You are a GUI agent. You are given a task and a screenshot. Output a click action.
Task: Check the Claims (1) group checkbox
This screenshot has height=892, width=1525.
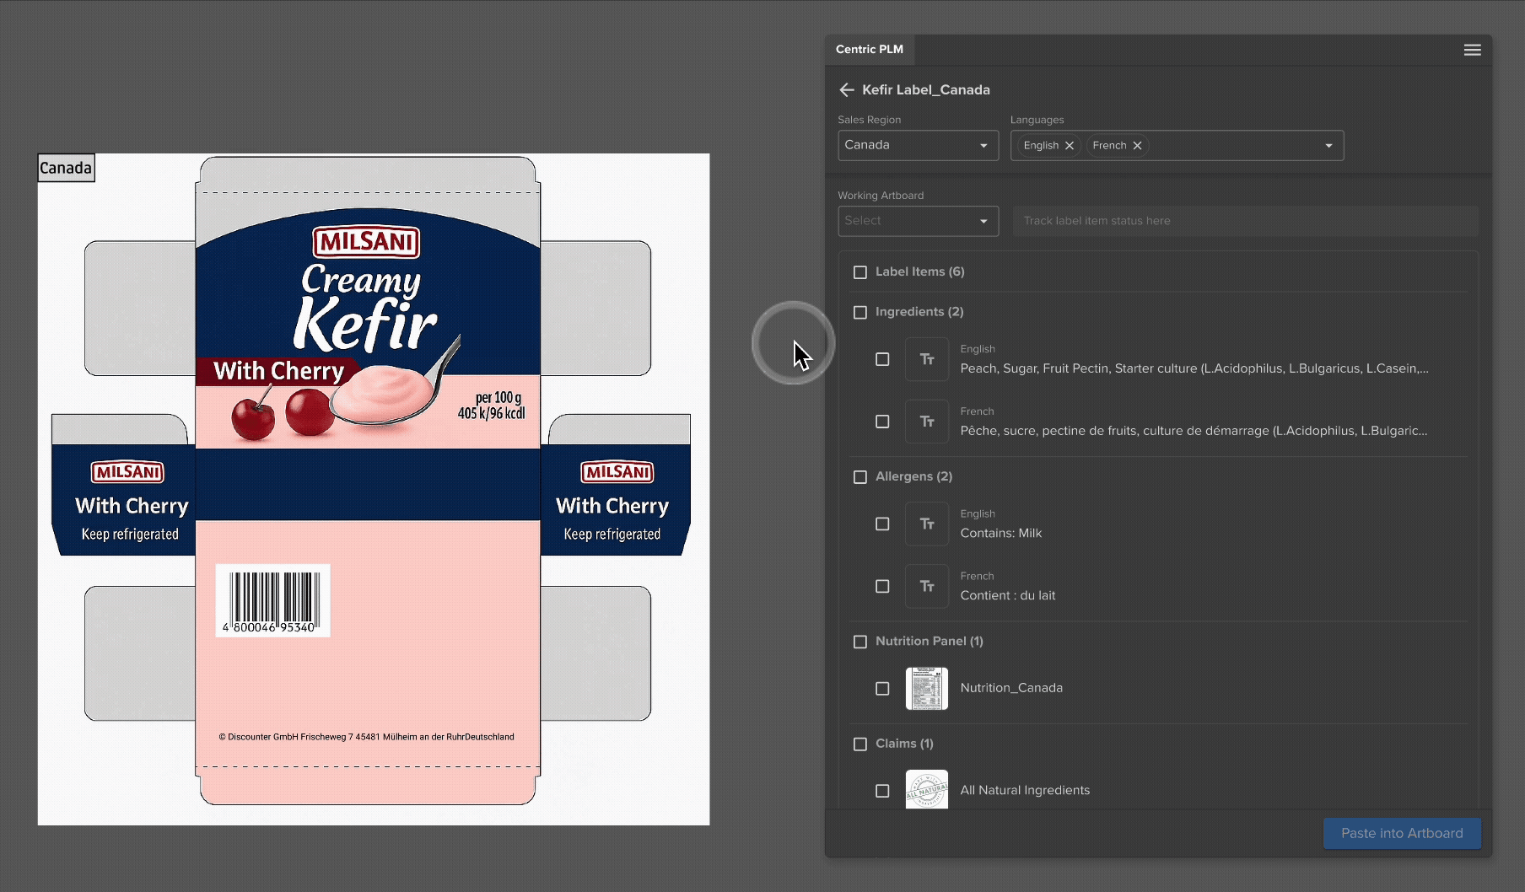pyautogui.click(x=860, y=744)
